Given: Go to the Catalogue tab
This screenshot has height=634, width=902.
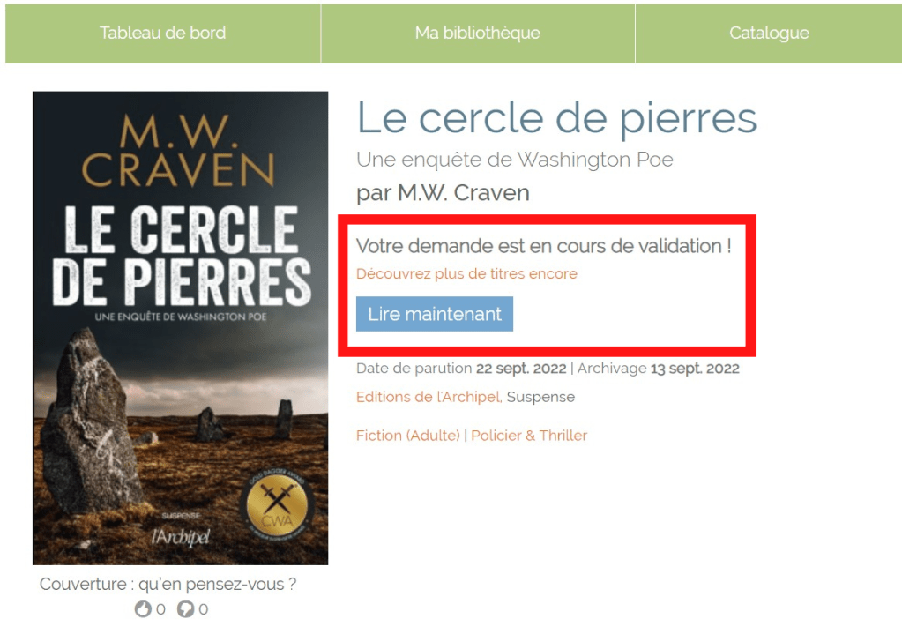Looking at the screenshot, I should [x=769, y=34].
